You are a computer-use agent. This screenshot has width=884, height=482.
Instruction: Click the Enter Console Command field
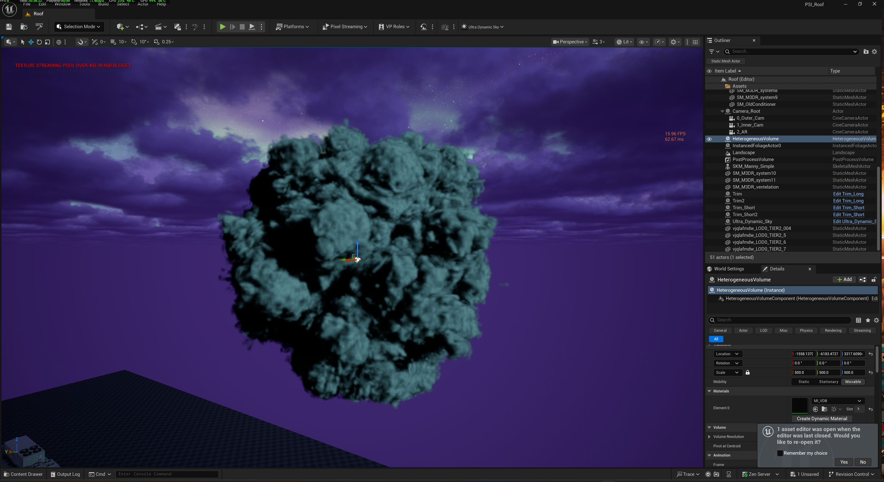click(x=167, y=474)
